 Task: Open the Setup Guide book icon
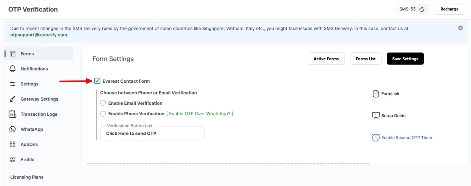click(376, 115)
